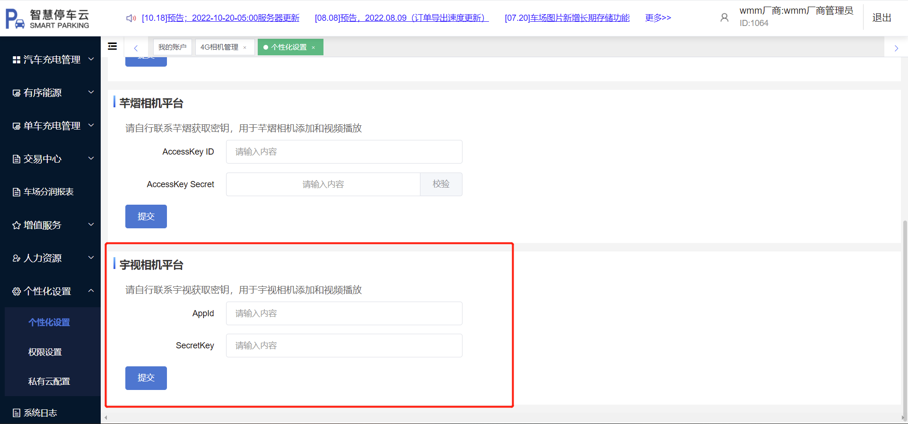Image resolution: width=908 pixels, height=424 pixels.
Task: Focus the SecretKey input field
Action: [344, 346]
